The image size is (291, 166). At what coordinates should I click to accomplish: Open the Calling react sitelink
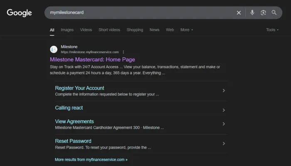click(69, 108)
